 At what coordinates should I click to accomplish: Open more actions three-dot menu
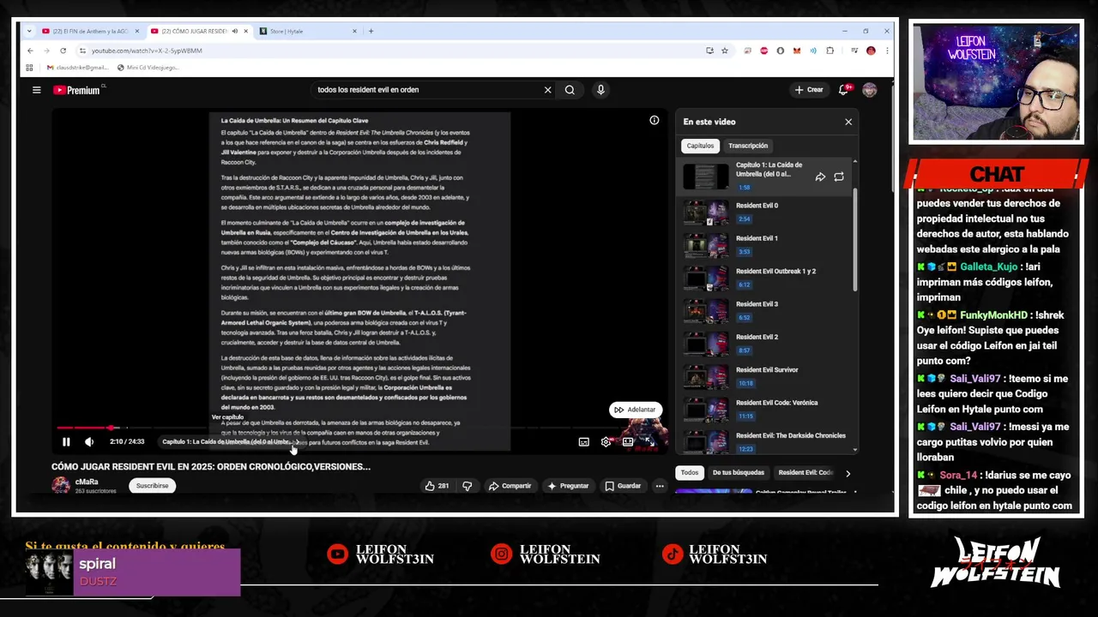(660, 486)
